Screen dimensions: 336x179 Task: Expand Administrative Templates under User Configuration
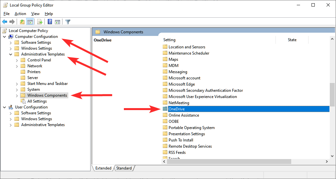pyautogui.click(x=11, y=125)
